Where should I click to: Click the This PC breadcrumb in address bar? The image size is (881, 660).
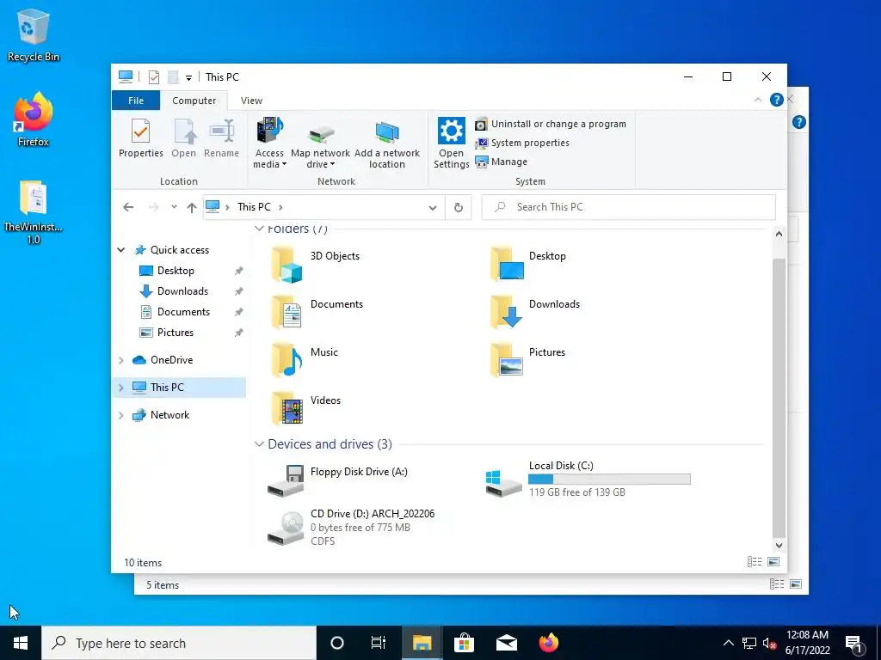point(254,207)
